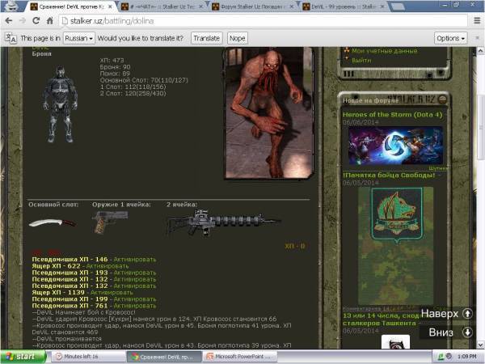Open the Russian language dropdown
Viewport: 485px width, 364px height.
79,38
